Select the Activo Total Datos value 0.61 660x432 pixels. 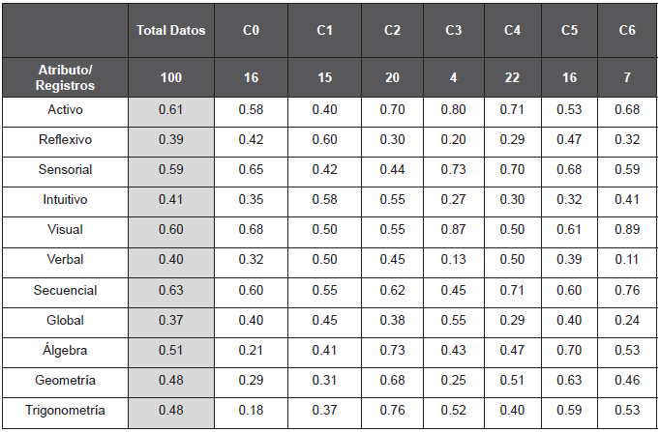point(171,109)
